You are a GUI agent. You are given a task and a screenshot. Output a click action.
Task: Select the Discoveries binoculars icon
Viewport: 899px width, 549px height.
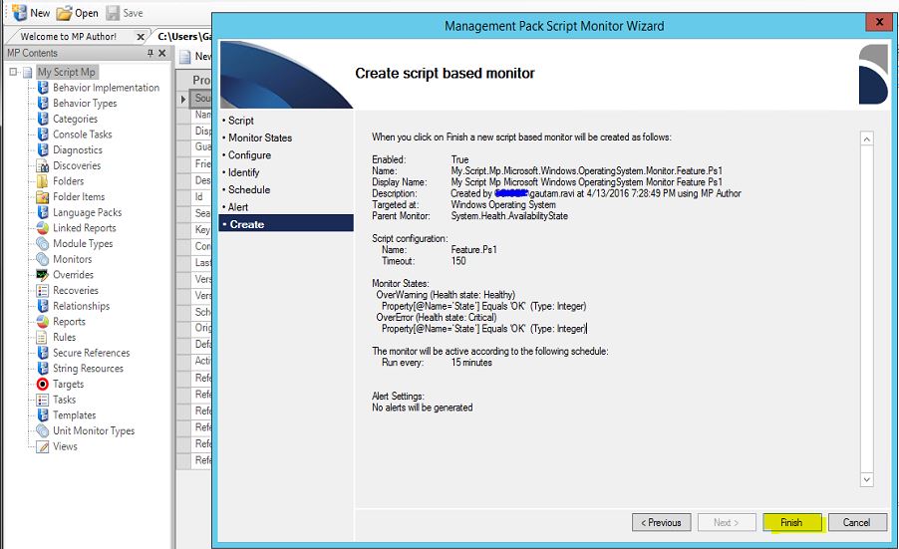(43, 165)
